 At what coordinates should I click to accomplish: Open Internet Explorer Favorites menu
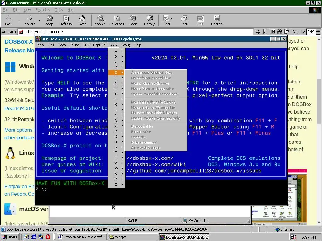(42, 10)
